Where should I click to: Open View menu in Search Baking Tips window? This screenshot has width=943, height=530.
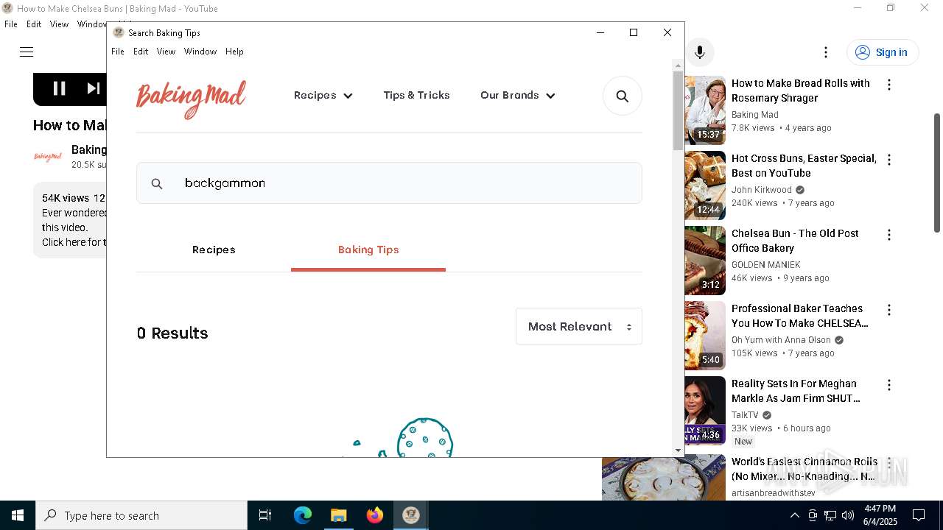(x=166, y=52)
